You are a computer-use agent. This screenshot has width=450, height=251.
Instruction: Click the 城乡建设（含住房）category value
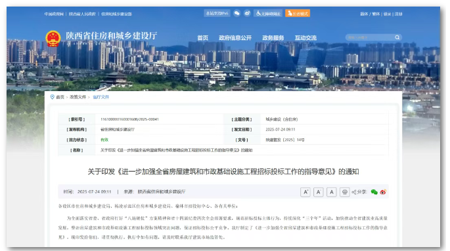tap(282, 119)
